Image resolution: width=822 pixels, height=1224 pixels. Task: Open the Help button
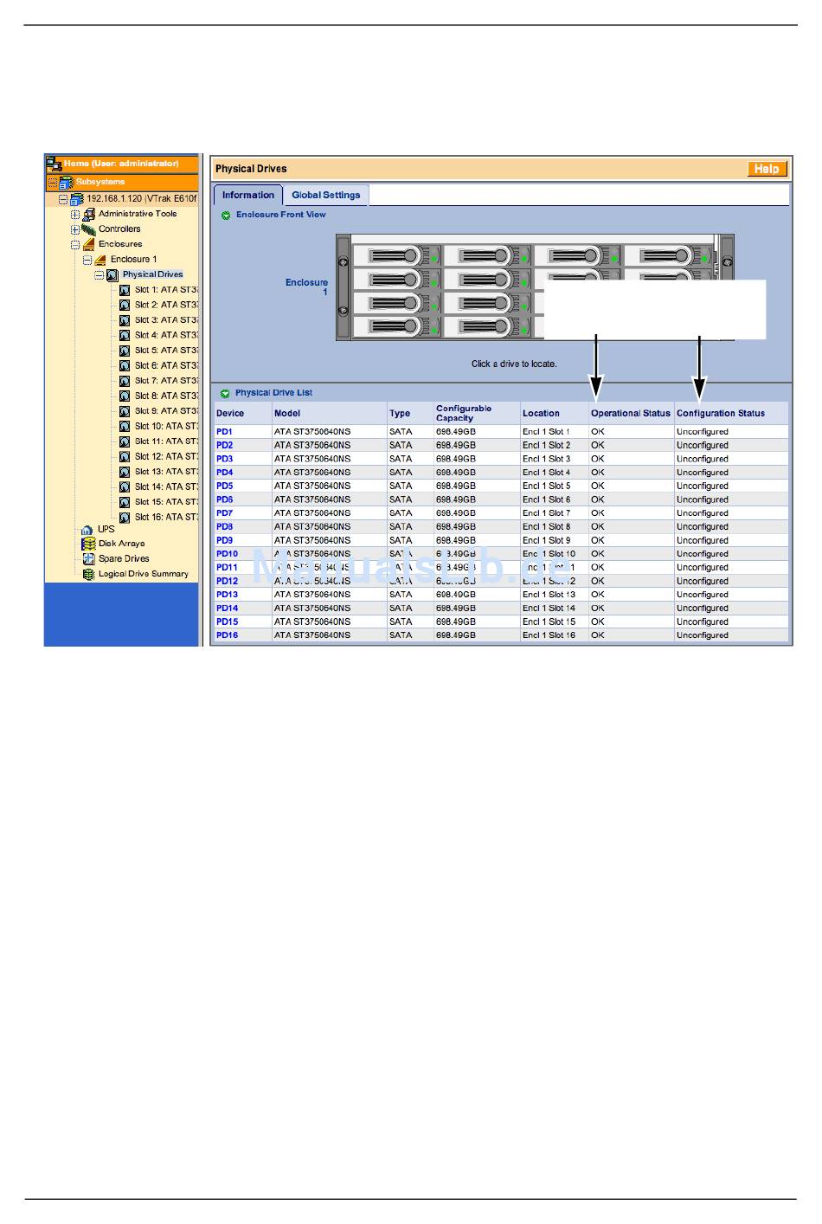[766, 169]
